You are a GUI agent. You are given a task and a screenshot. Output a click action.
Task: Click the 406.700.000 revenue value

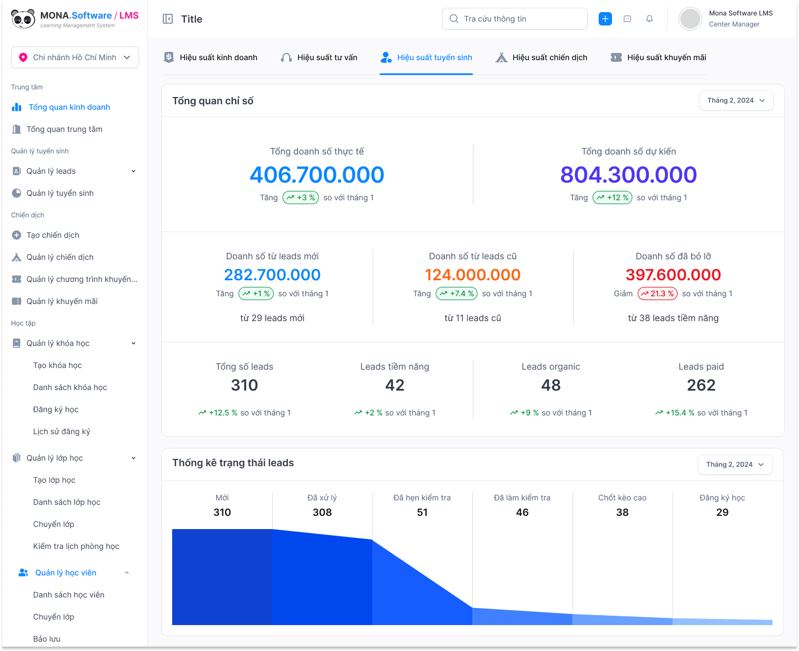[317, 175]
